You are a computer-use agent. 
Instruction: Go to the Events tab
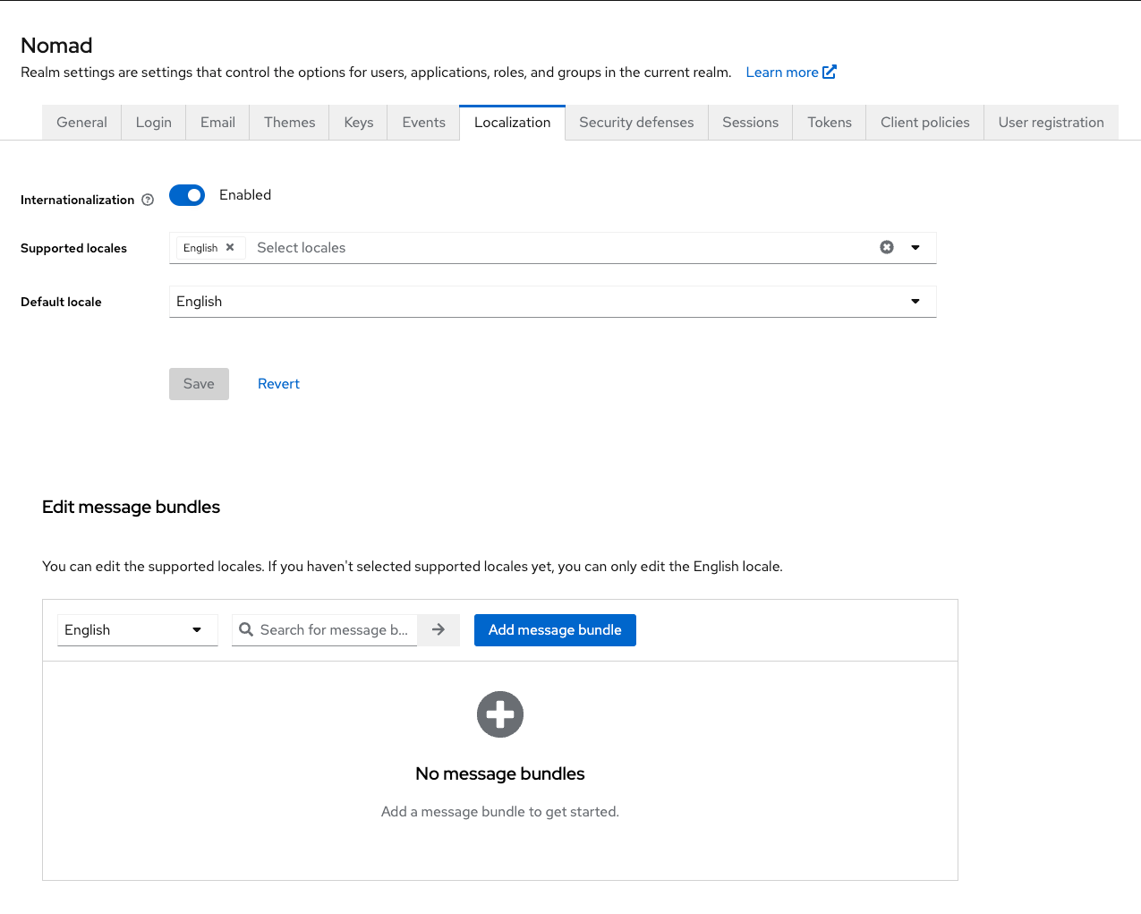tap(423, 123)
